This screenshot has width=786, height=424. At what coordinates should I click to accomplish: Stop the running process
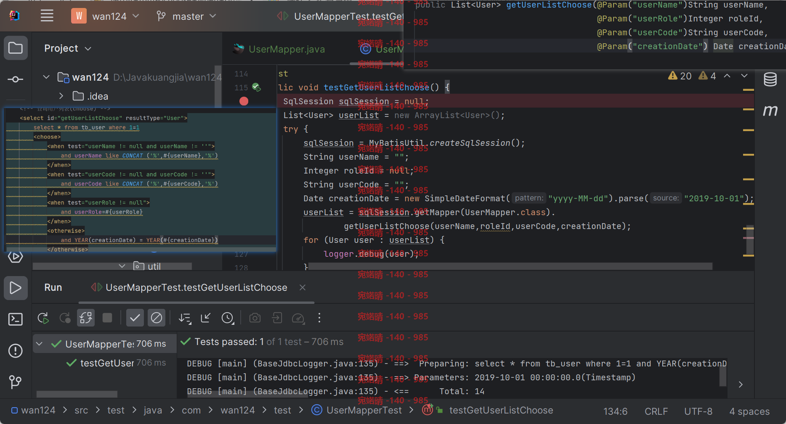point(107,318)
